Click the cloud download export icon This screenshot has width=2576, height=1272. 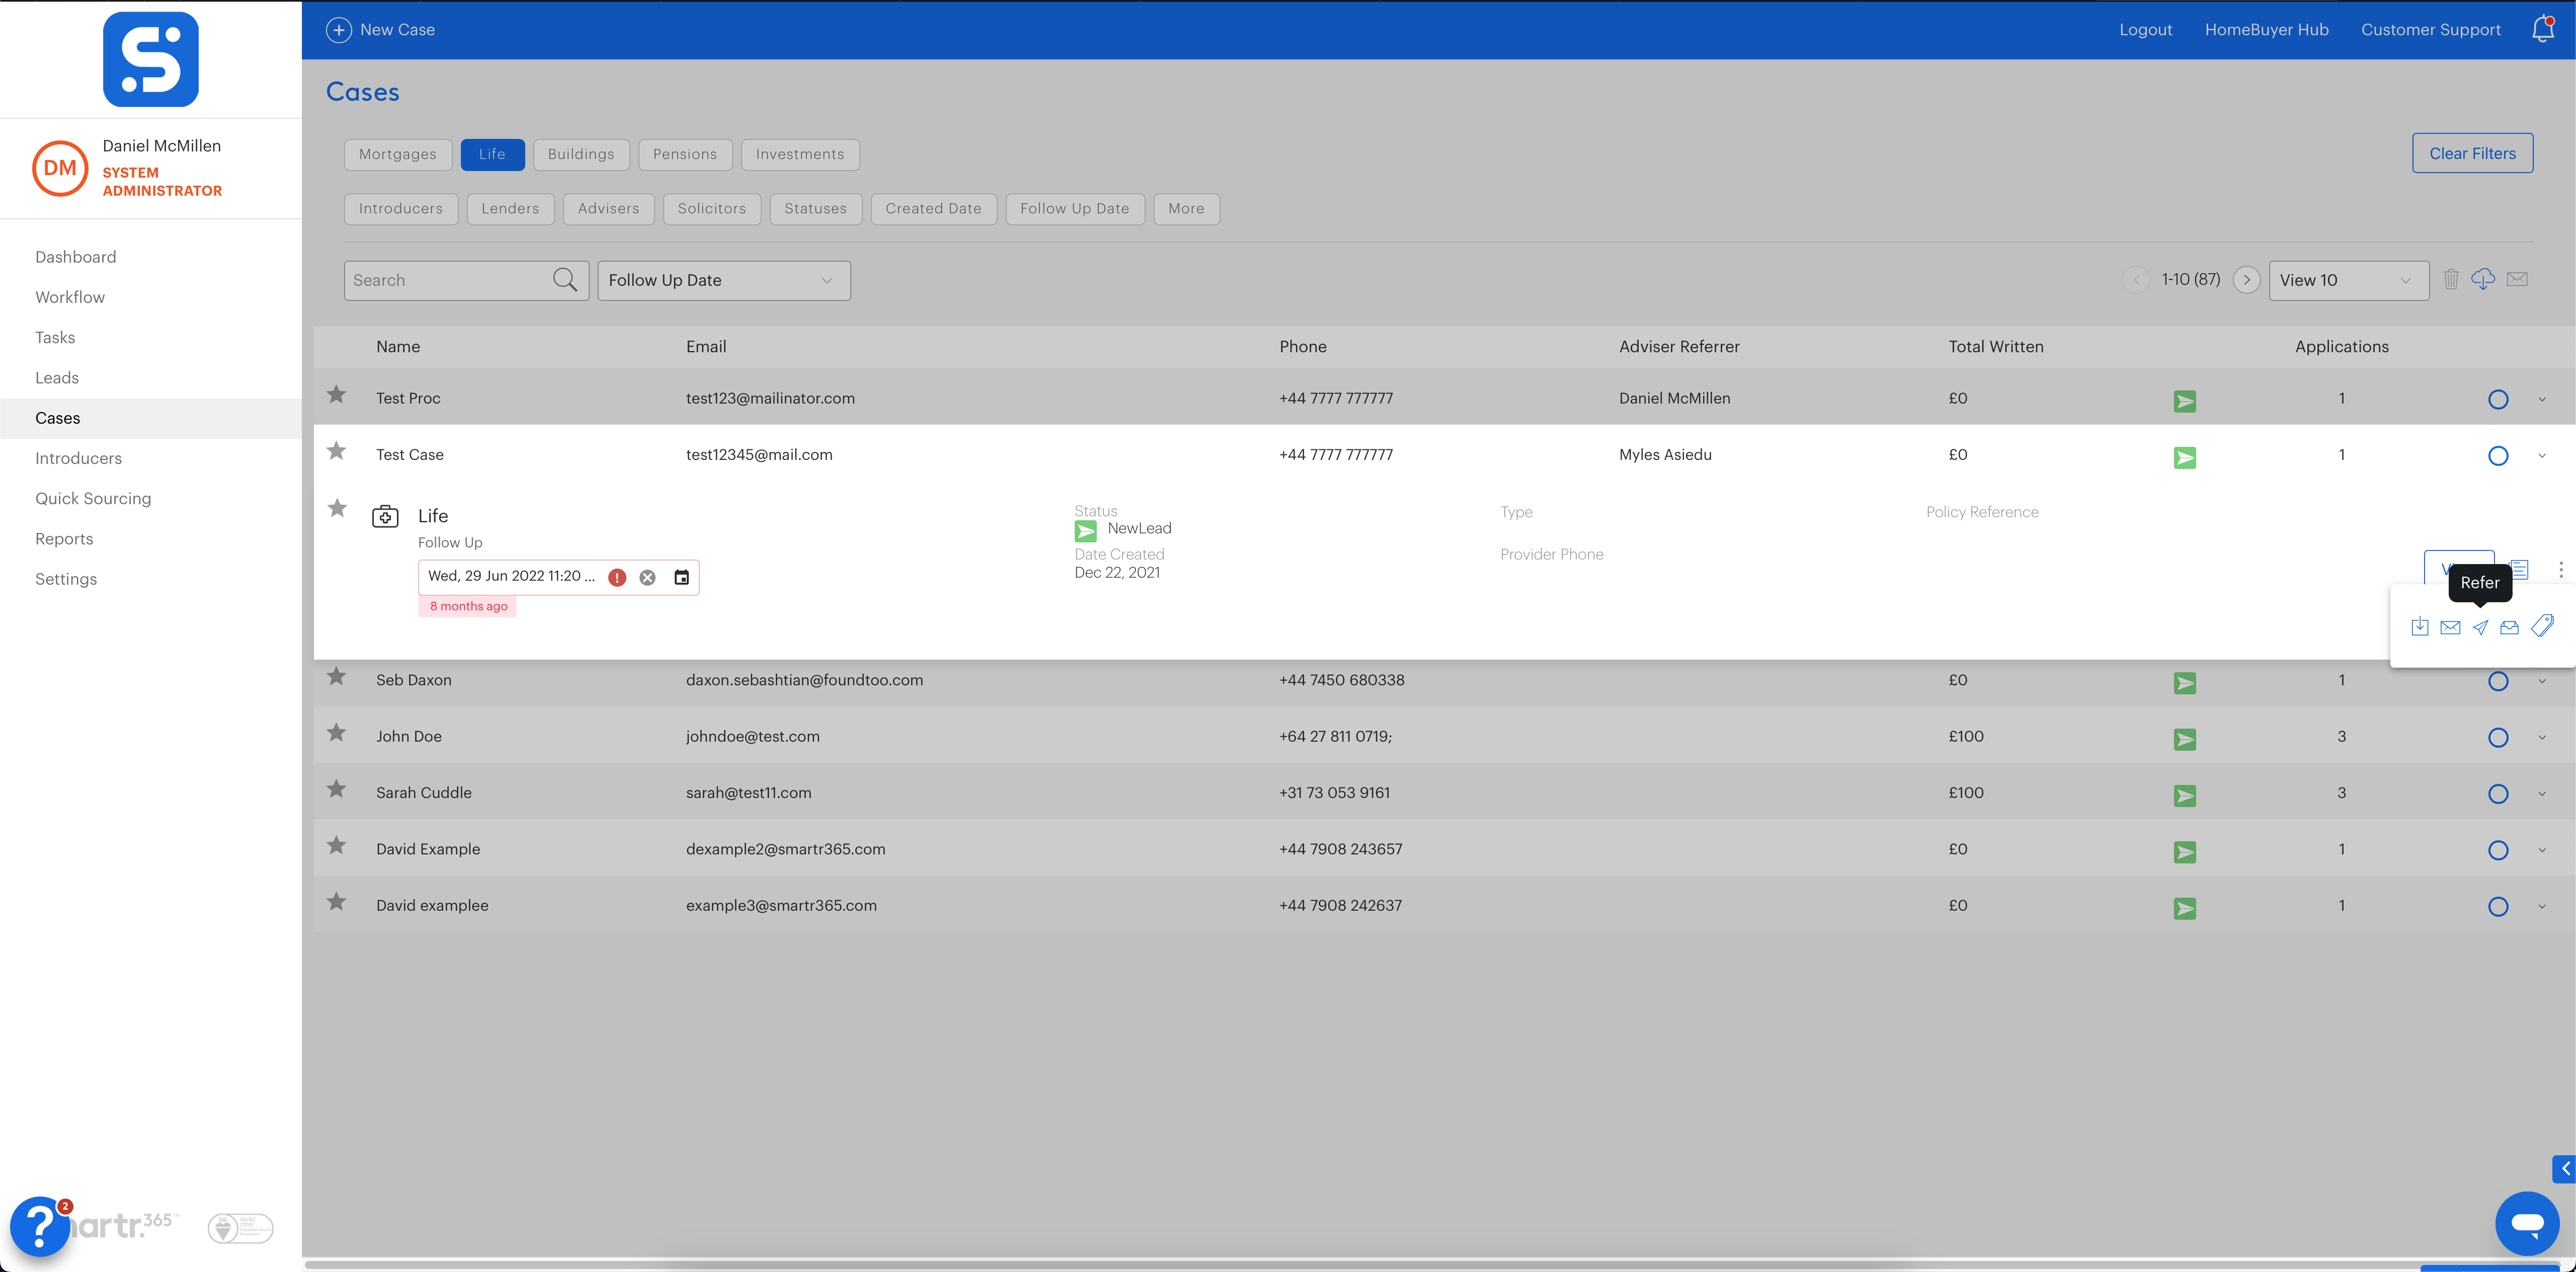(x=2483, y=279)
